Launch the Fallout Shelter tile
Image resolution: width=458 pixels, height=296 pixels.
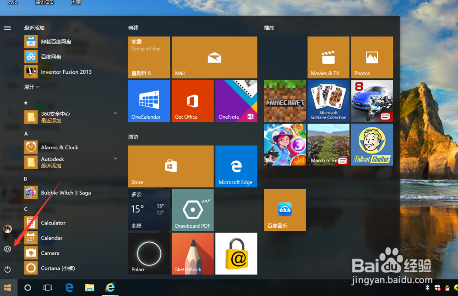pyautogui.click(x=372, y=145)
